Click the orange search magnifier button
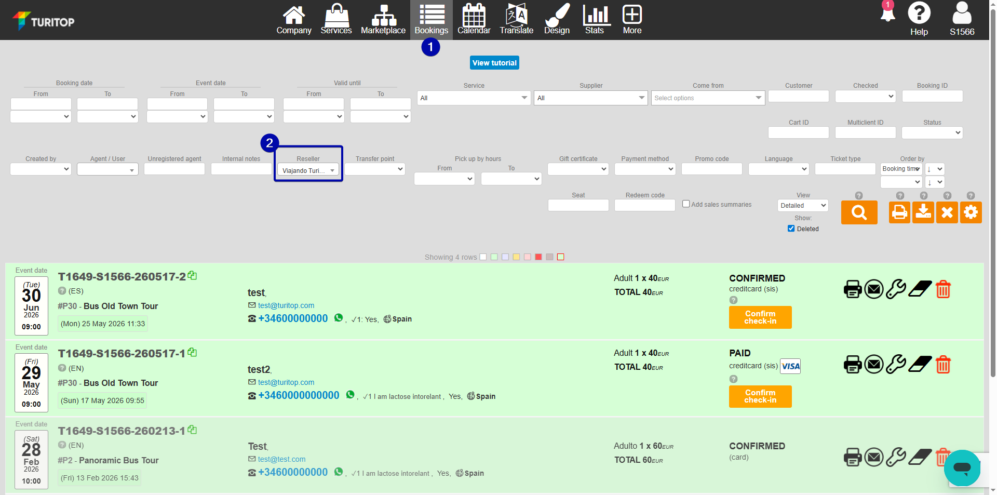997x495 pixels. 859,212
